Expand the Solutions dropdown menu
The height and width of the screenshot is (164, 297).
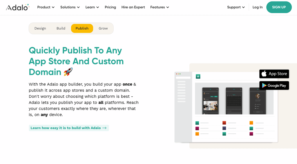pos(70,7)
